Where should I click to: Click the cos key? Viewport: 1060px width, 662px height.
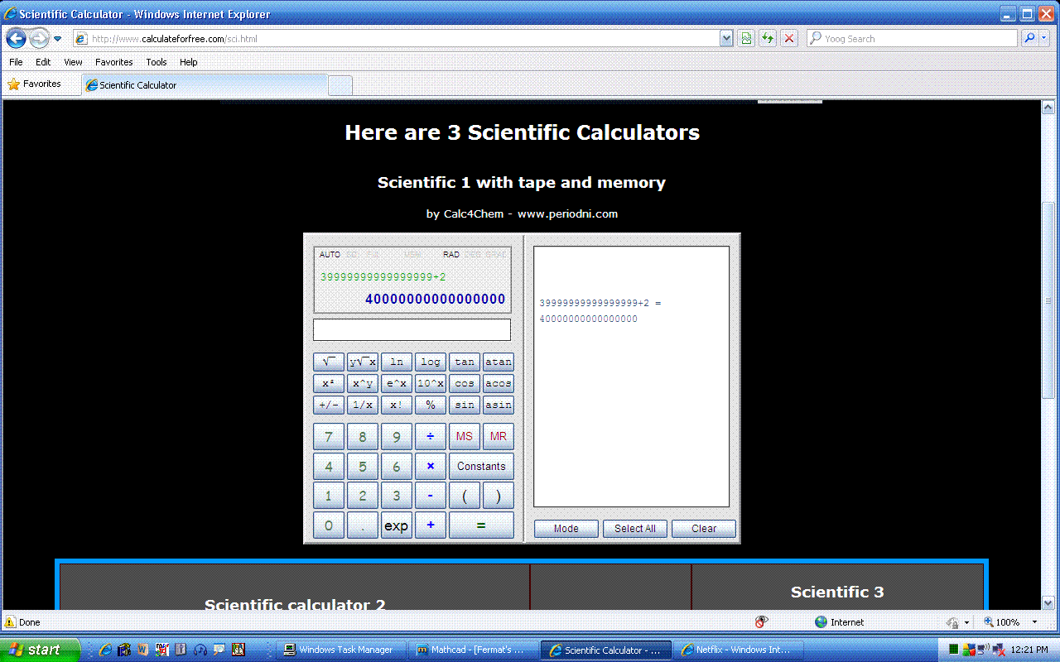[465, 383]
